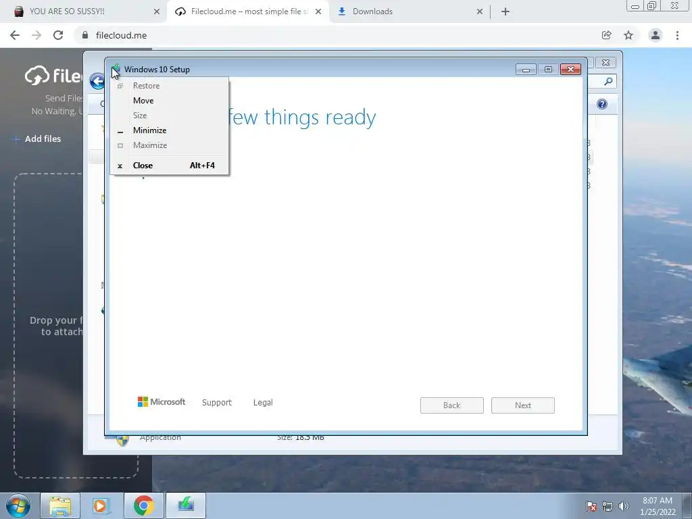Switch to the Filecloud.me tab
The height and width of the screenshot is (519, 692).
247,11
